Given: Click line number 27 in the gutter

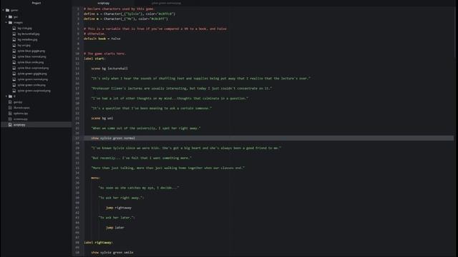Looking at the screenshot, I should tap(77, 138).
